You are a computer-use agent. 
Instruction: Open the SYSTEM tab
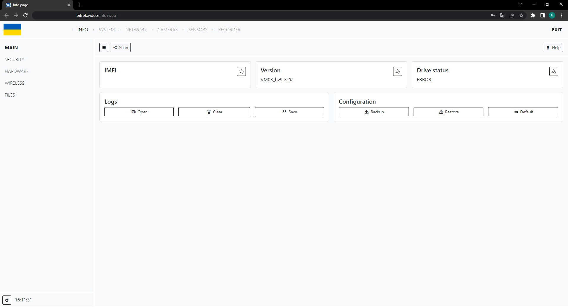[106, 30]
